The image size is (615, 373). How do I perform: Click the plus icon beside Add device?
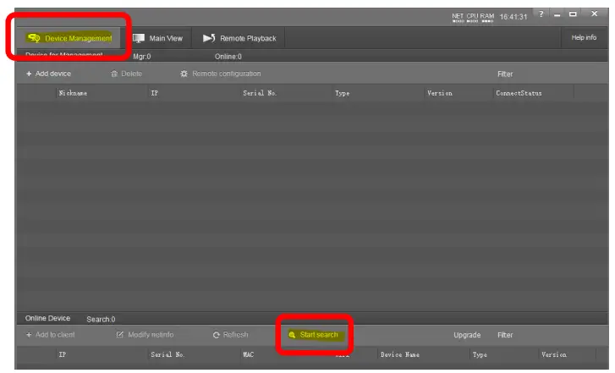tap(29, 74)
